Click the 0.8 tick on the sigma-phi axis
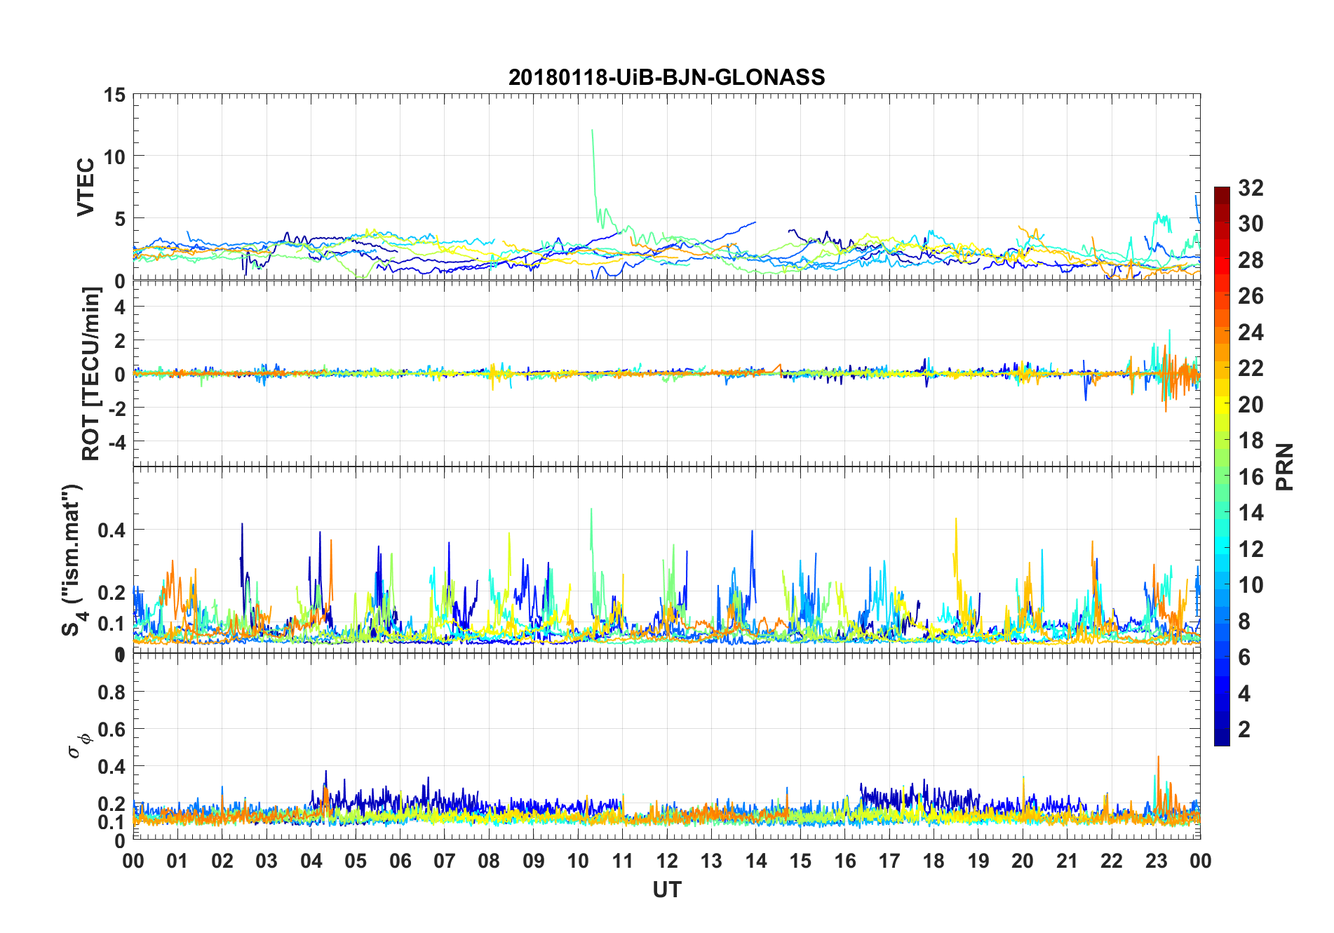The image size is (1334, 933). click(112, 692)
